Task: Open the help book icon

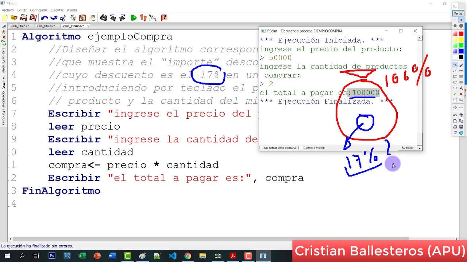Action: coord(164,17)
